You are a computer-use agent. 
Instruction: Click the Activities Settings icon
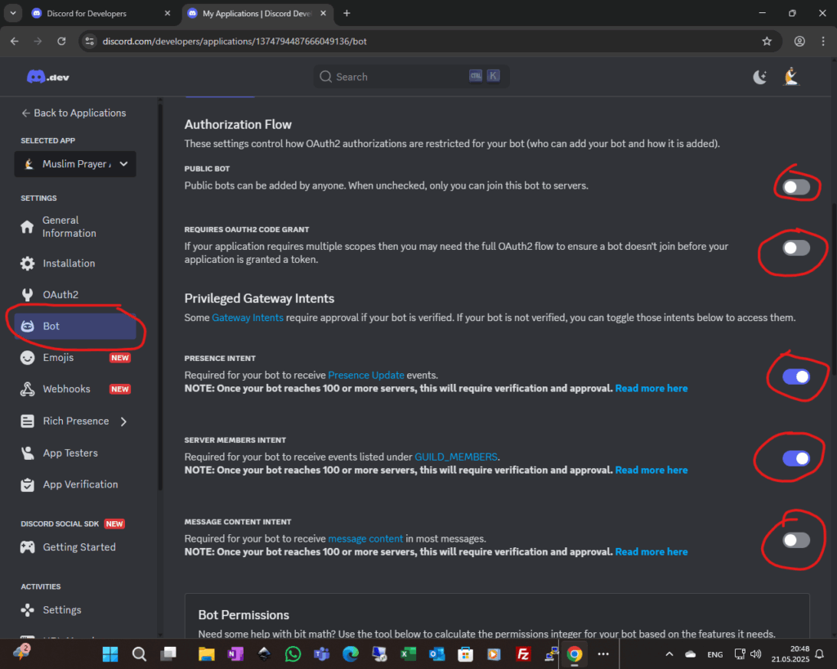click(27, 610)
